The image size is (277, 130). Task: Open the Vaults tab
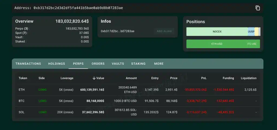[118, 64]
